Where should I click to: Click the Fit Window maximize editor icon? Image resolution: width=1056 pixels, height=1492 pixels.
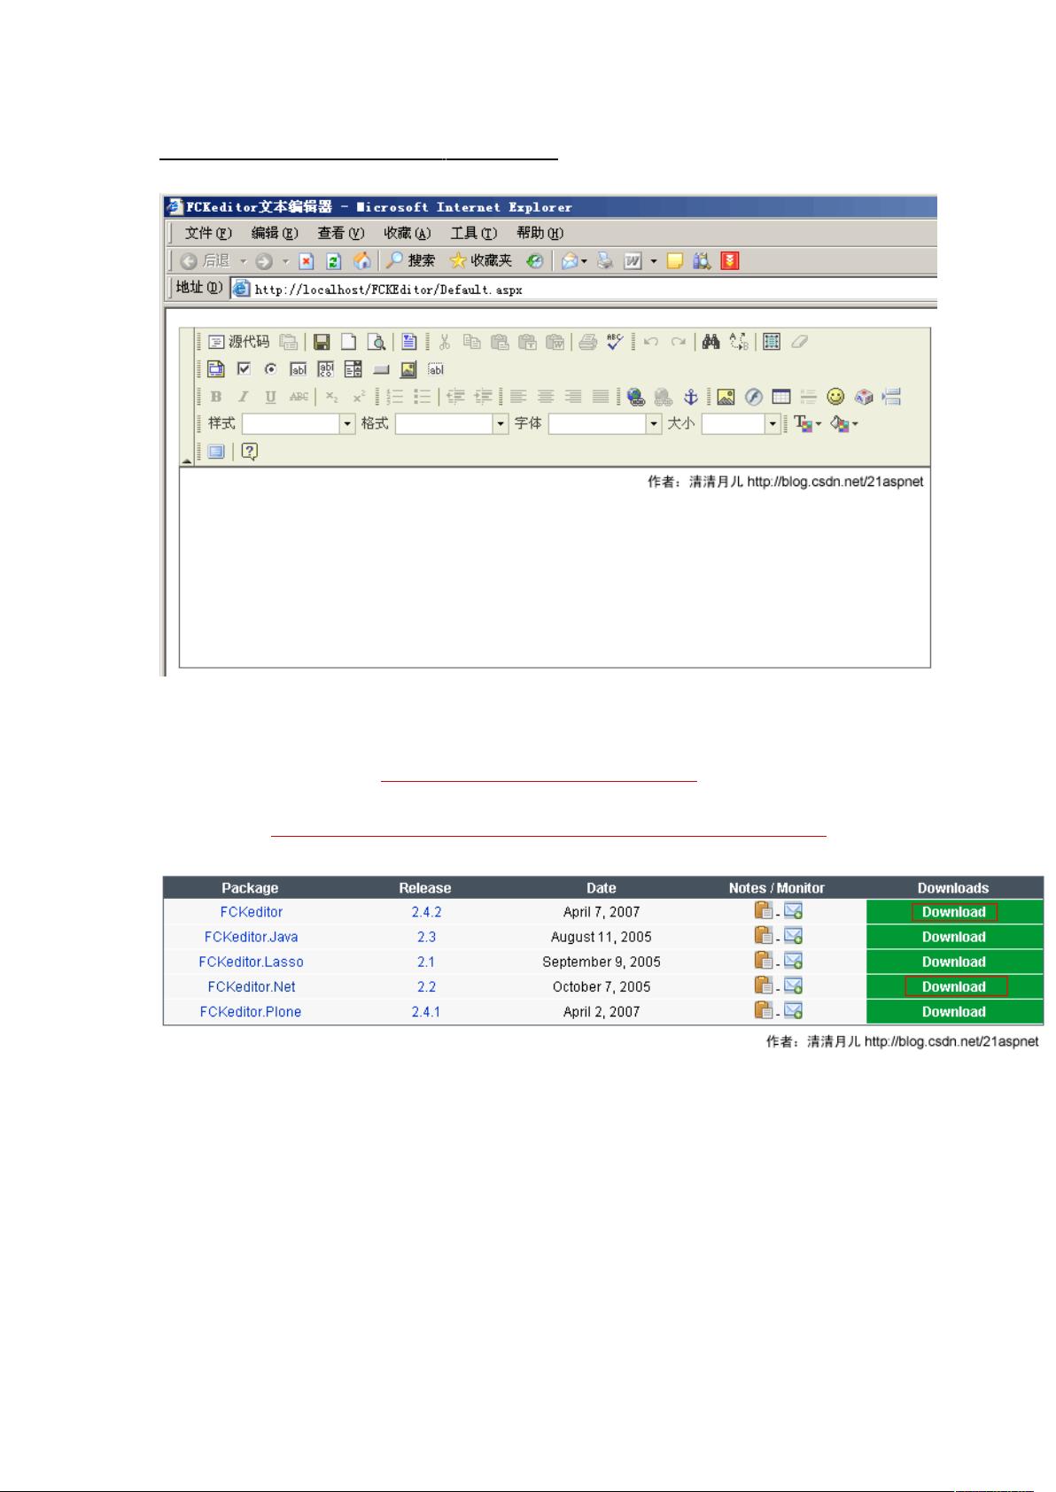pos(216,452)
